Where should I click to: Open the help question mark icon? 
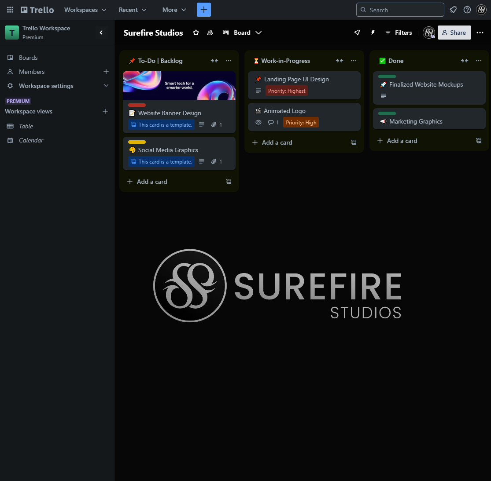click(x=467, y=10)
